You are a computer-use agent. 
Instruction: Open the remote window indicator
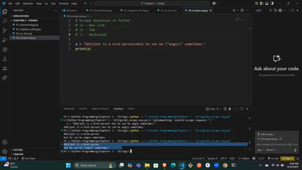(x=3, y=158)
